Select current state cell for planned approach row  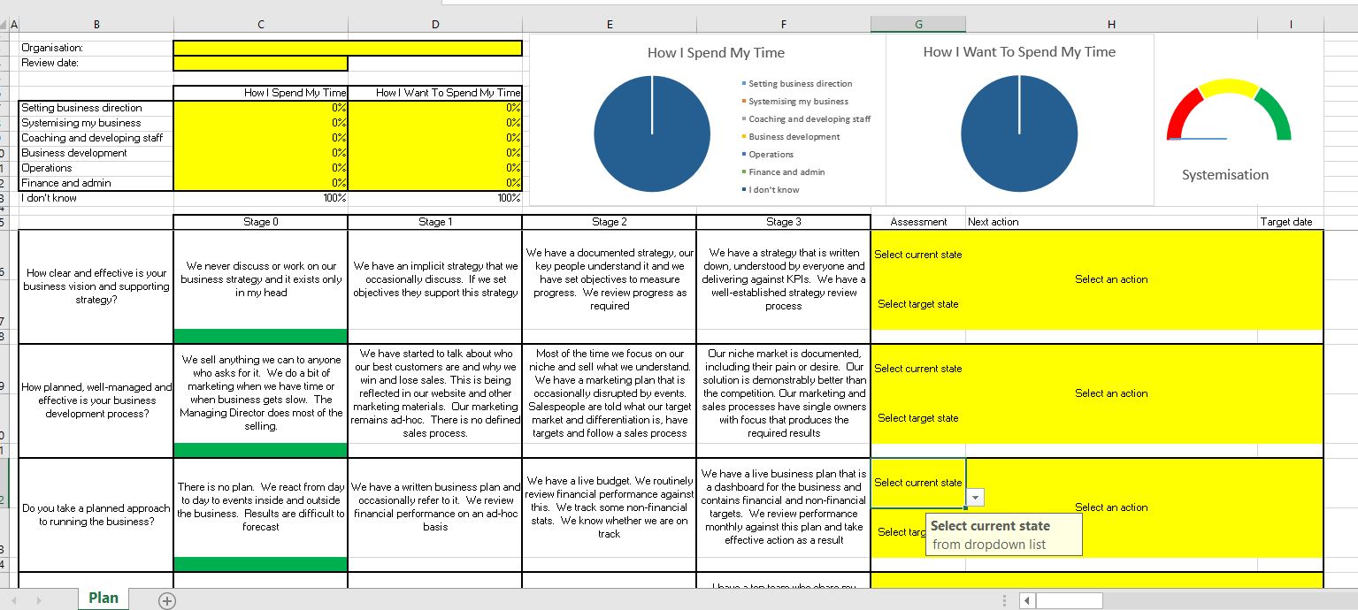click(918, 483)
